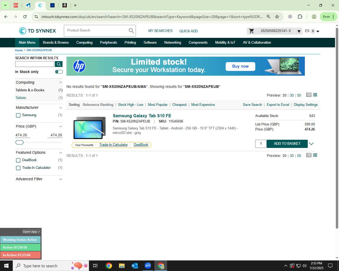The height and width of the screenshot is (271, 339).
Task: Open notification center icon in the tray
Action: click(x=330, y=266)
